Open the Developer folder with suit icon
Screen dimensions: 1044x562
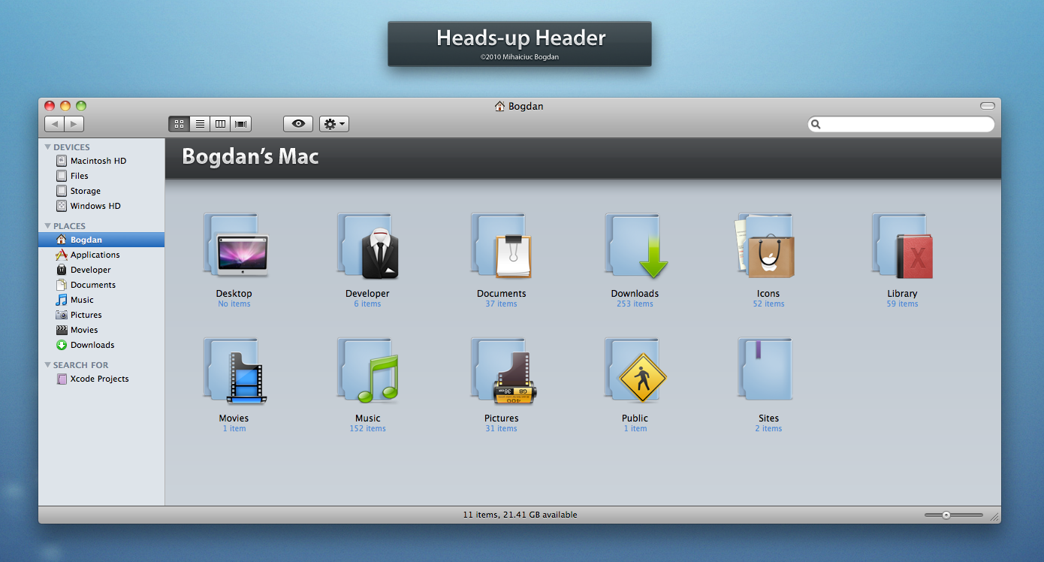tap(368, 246)
